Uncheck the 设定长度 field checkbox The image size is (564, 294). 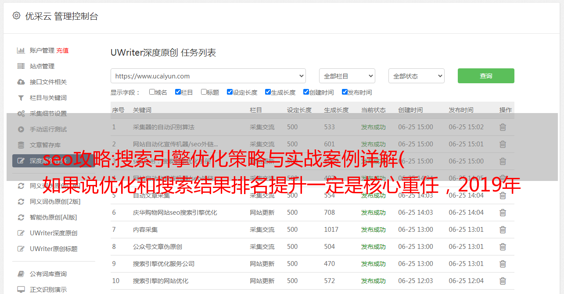pos(230,92)
